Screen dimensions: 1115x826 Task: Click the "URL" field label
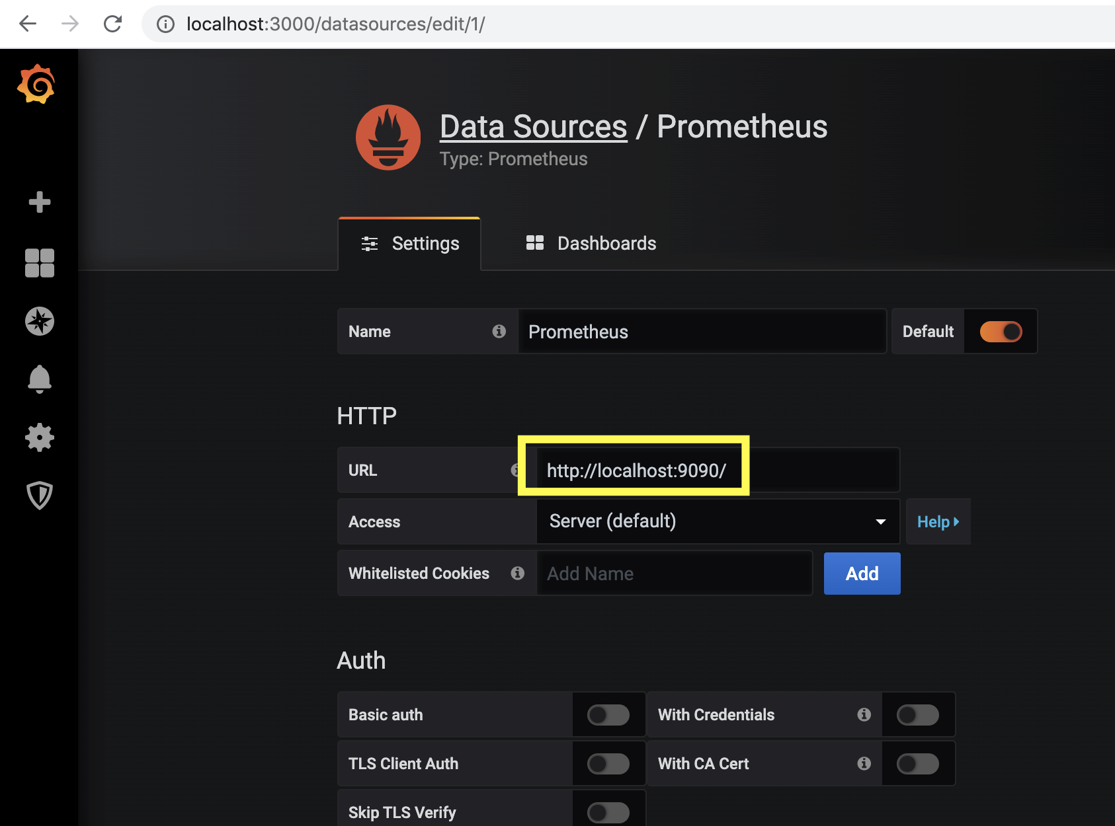click(x=362, y=470)
